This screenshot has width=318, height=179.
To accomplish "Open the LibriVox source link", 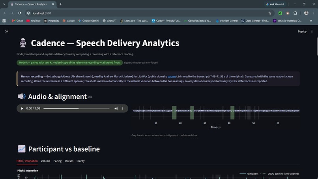I will pyautogui.click(x=172, y=76).
